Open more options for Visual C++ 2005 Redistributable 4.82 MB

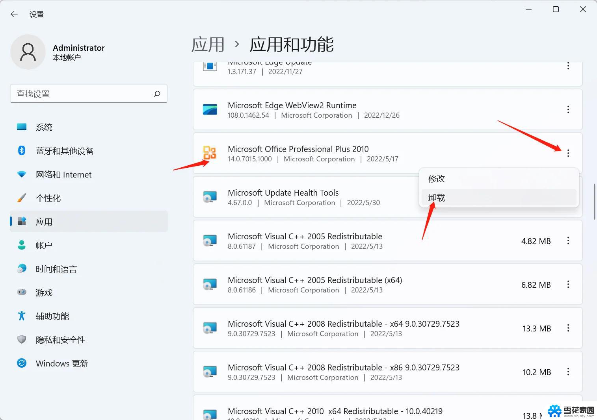coord(568,241)
